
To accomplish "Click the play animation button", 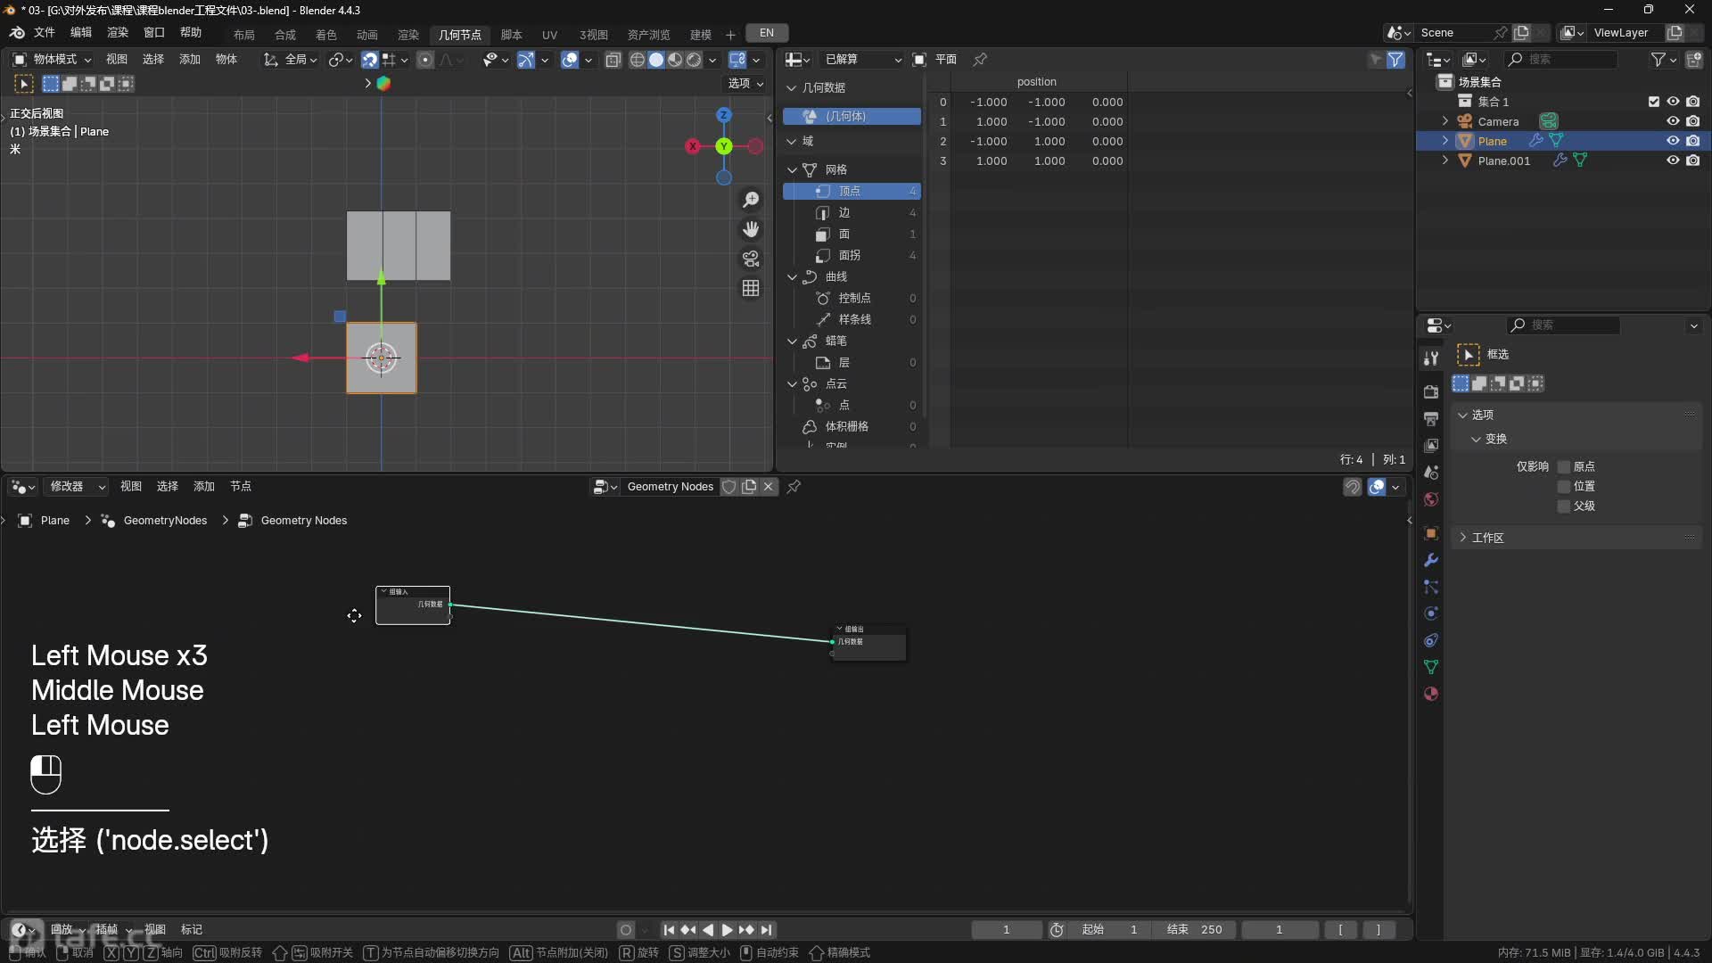I will click(x=727, y=930).
